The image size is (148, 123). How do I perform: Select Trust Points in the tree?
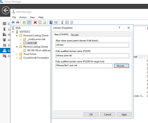30,54
